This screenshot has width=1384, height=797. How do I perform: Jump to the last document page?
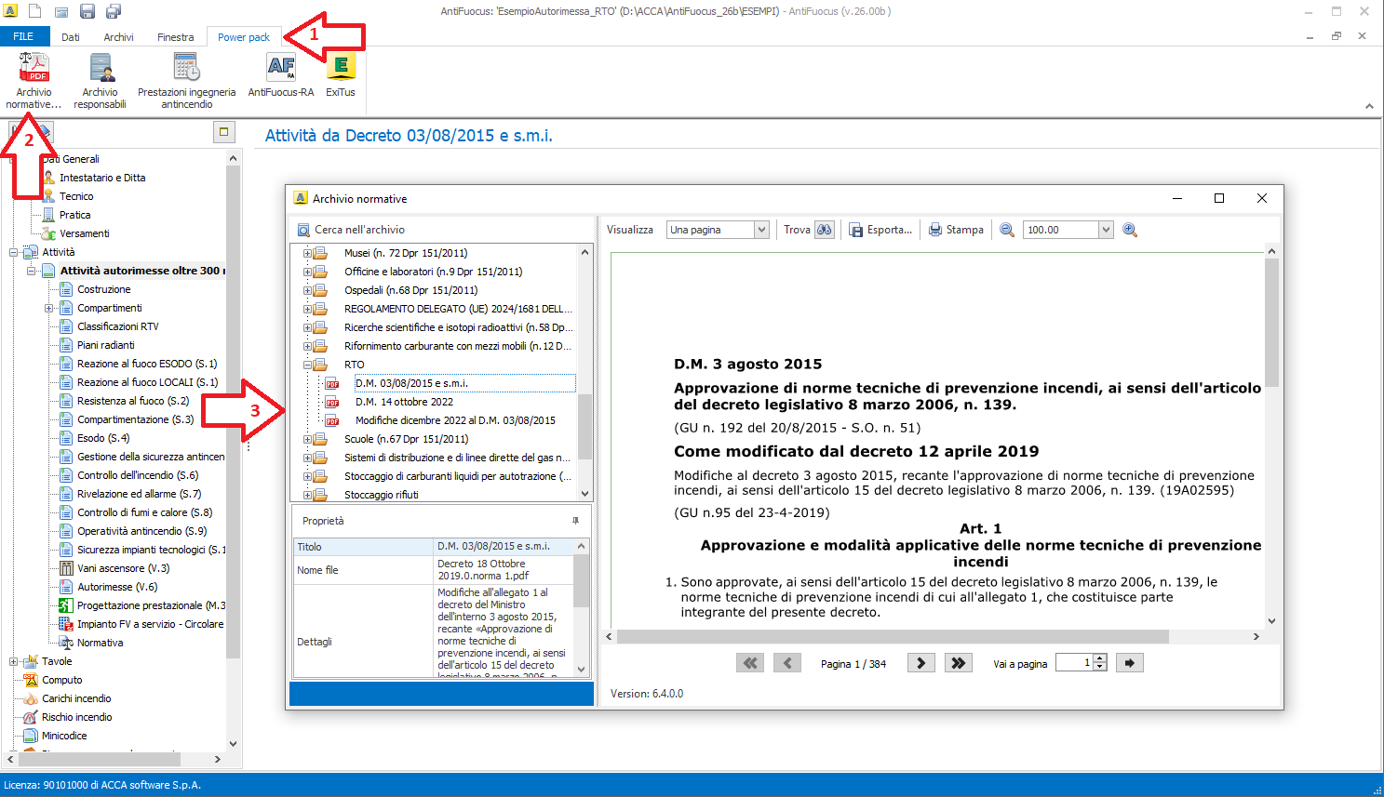click(958, 663)
